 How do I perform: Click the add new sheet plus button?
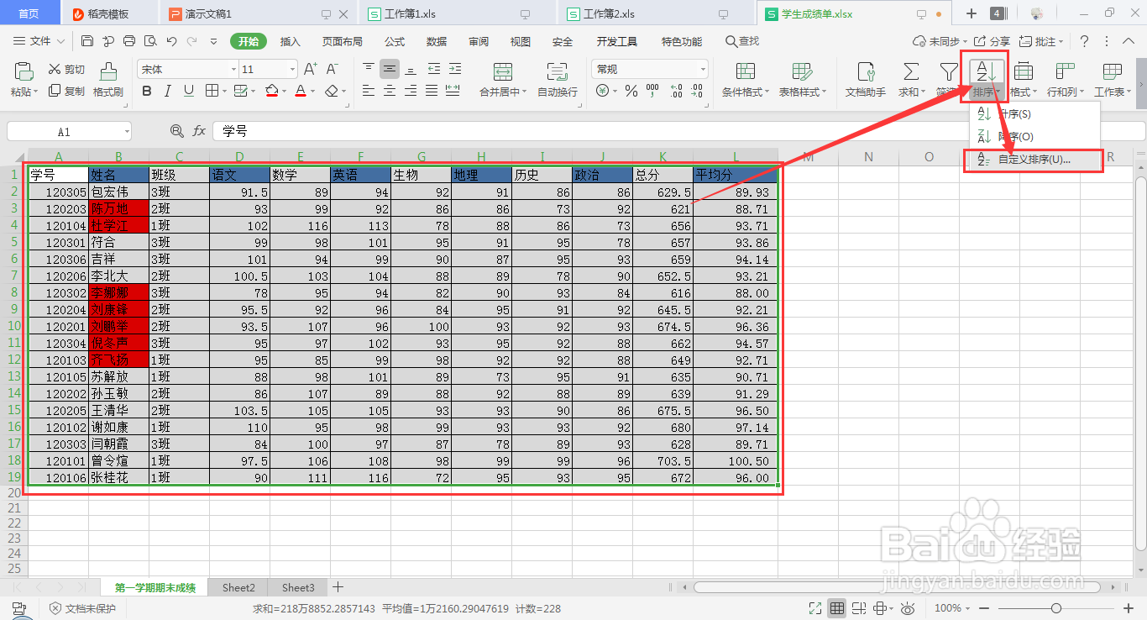pos(338,587)
